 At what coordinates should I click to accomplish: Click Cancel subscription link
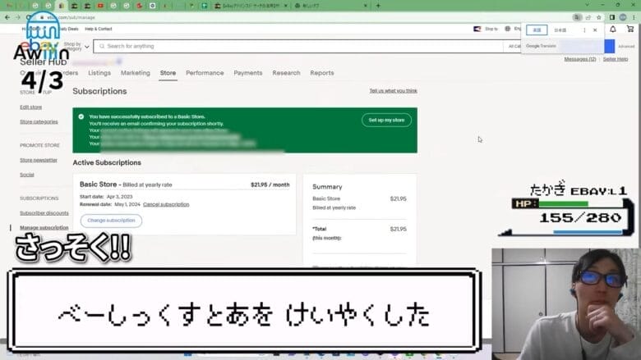click(166, 204)
